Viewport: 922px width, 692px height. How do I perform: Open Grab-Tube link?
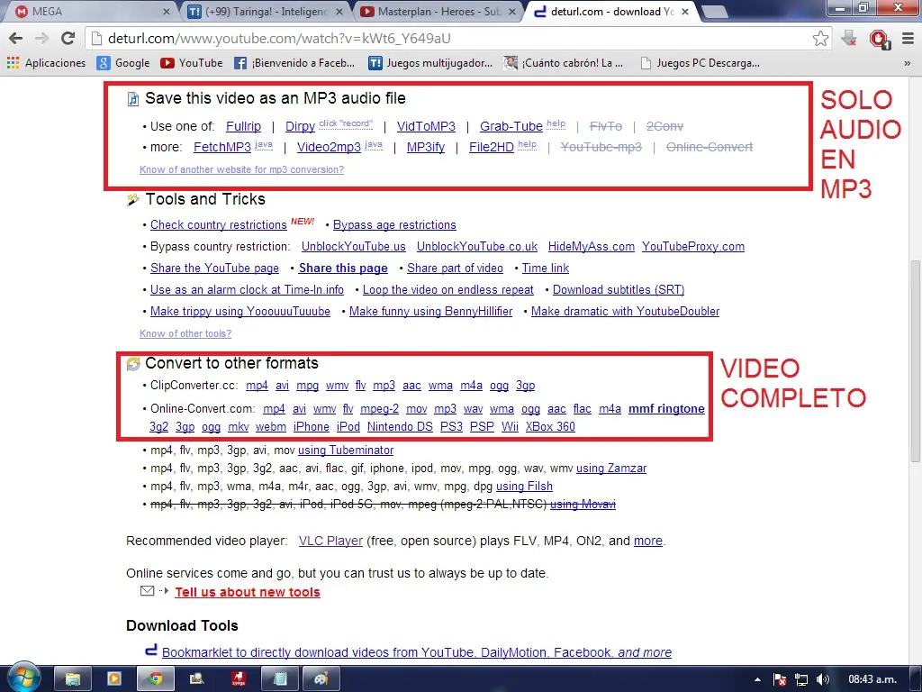[511, 126]
